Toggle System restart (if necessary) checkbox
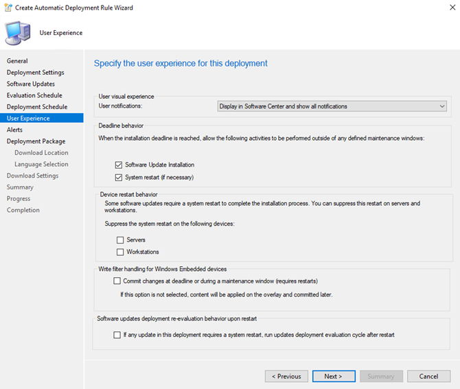Viewport: 460px width, 389px height. coord(119,178)
